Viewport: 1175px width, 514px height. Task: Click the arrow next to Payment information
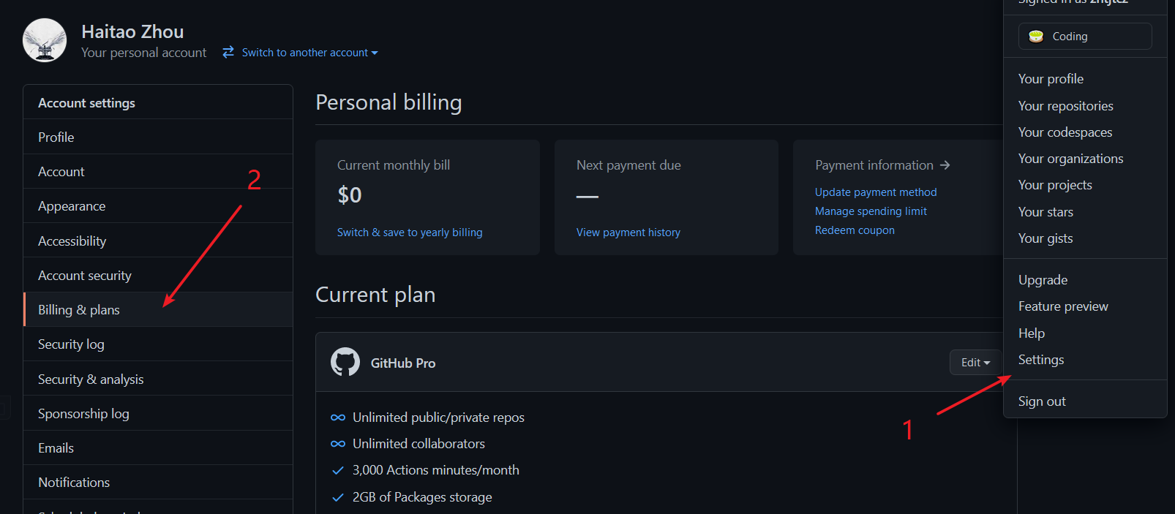(945, 165)
